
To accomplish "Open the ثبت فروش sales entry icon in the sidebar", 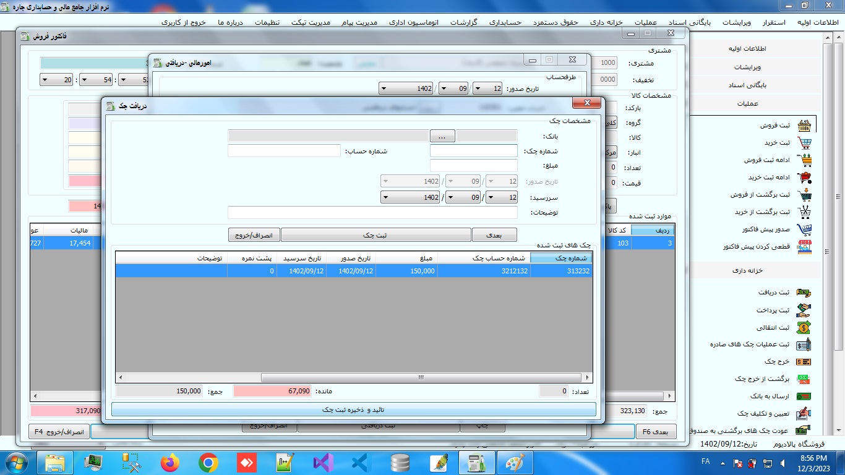I will (x=804, y=126).
